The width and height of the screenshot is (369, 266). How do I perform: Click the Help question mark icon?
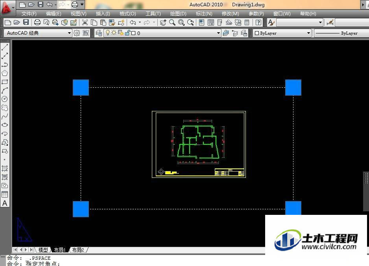click(x=258, y=22)
